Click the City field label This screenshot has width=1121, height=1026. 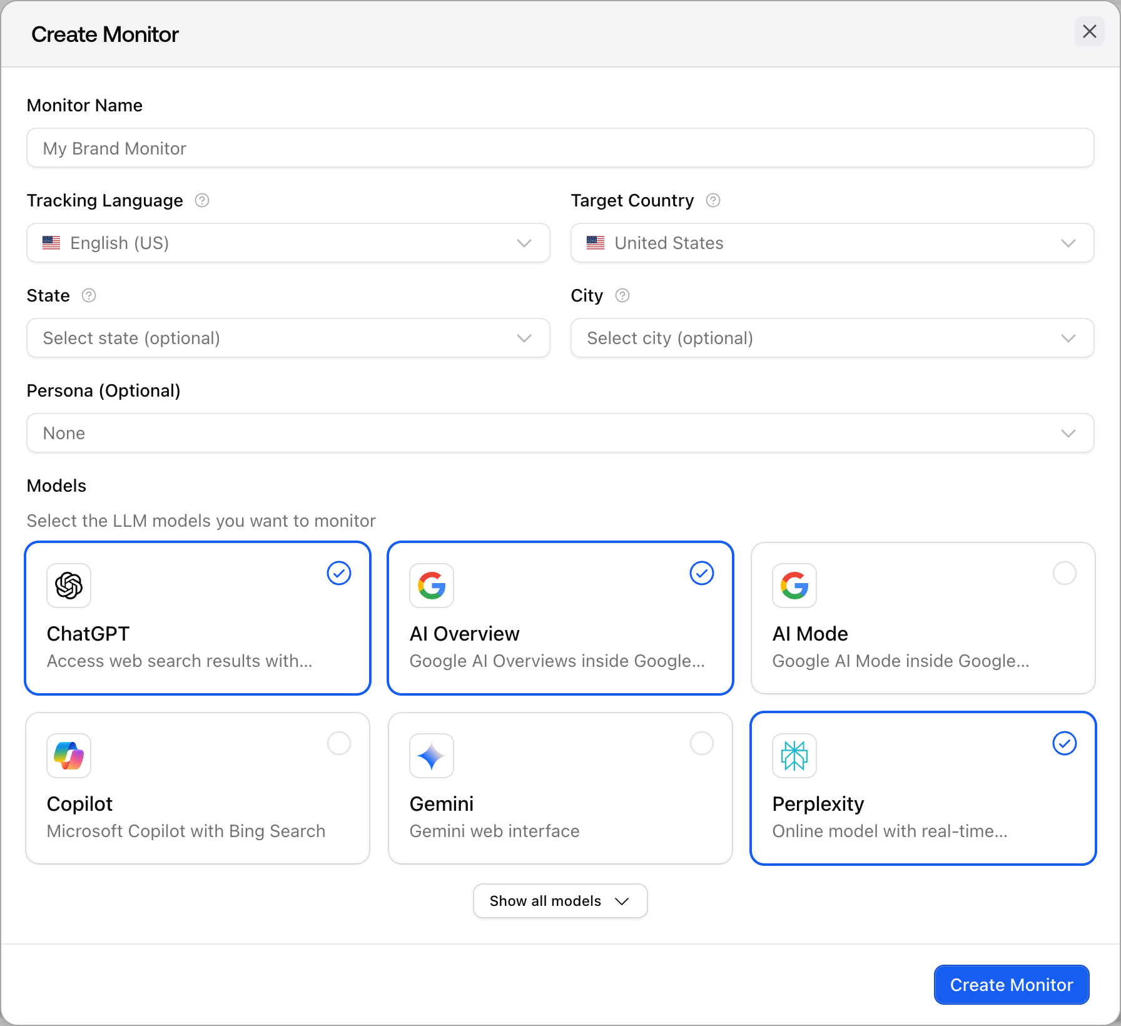click(x=587, y=295)
